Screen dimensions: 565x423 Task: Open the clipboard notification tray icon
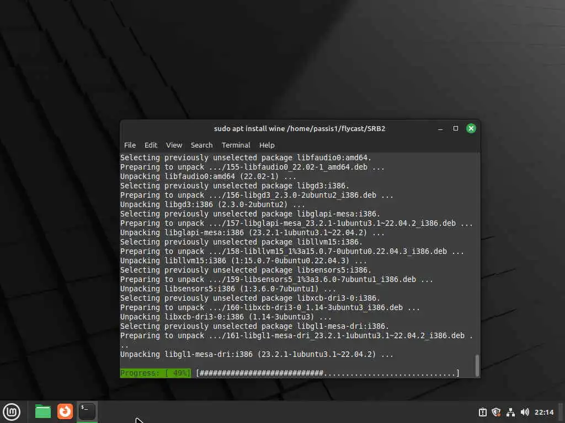pos(482,412)
